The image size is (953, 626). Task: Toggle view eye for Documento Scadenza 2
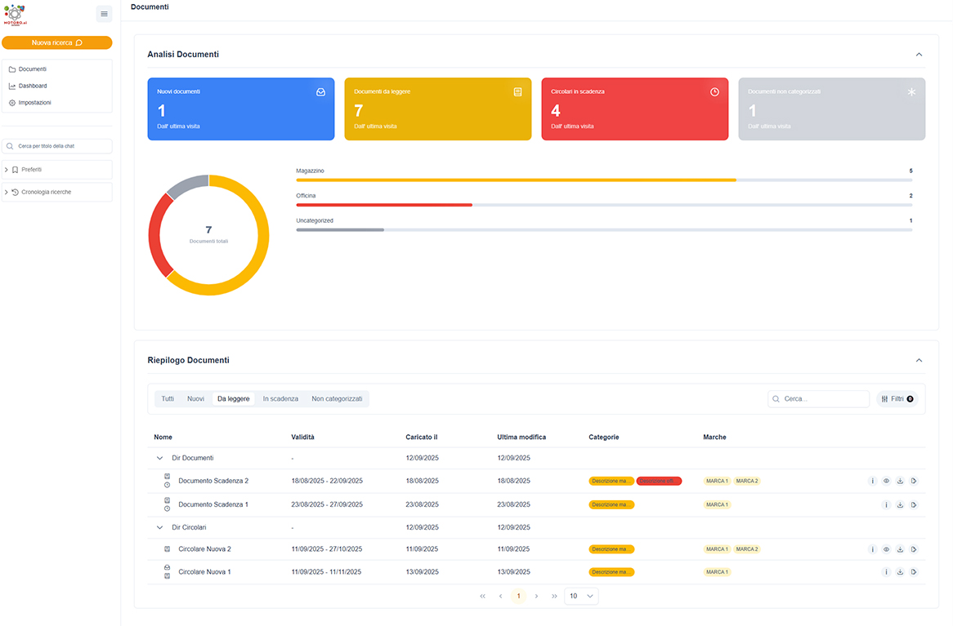pyautogui.click(x=886, y=481)
